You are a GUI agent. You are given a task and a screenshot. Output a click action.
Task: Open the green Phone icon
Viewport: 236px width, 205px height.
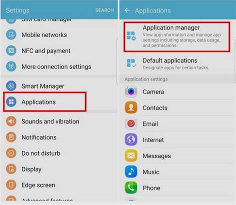[x=131, y=188]
